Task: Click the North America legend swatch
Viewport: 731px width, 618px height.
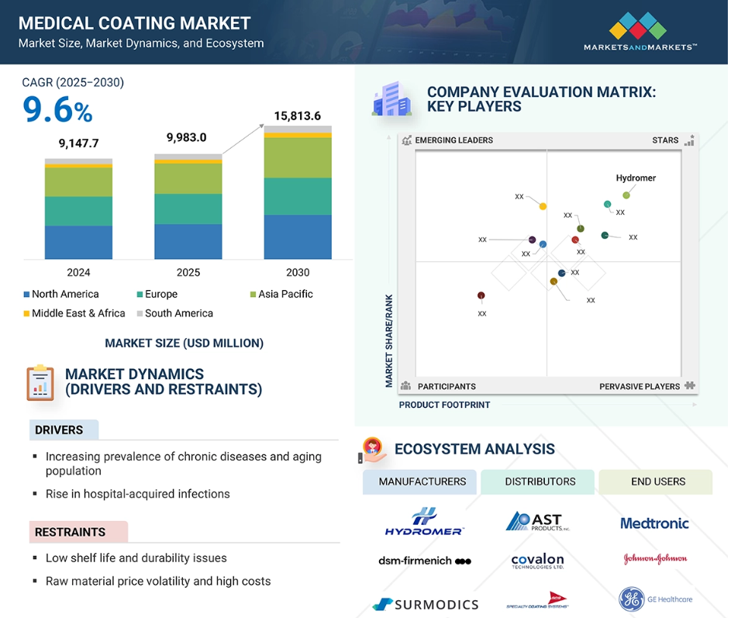Action: tap(26, 295)
